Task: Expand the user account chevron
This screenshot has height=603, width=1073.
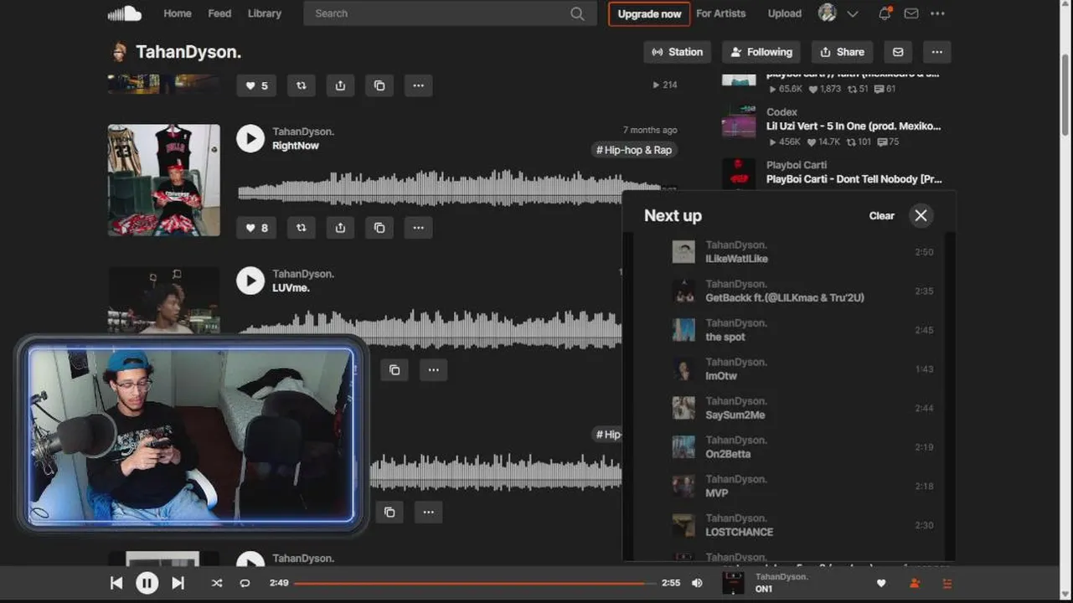Action: tap(853, 13)
